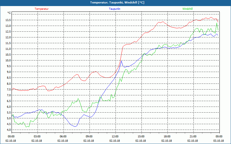Click the 4,0 y-axis value
This screenshot has height=144, width=231.
point(9,130)
